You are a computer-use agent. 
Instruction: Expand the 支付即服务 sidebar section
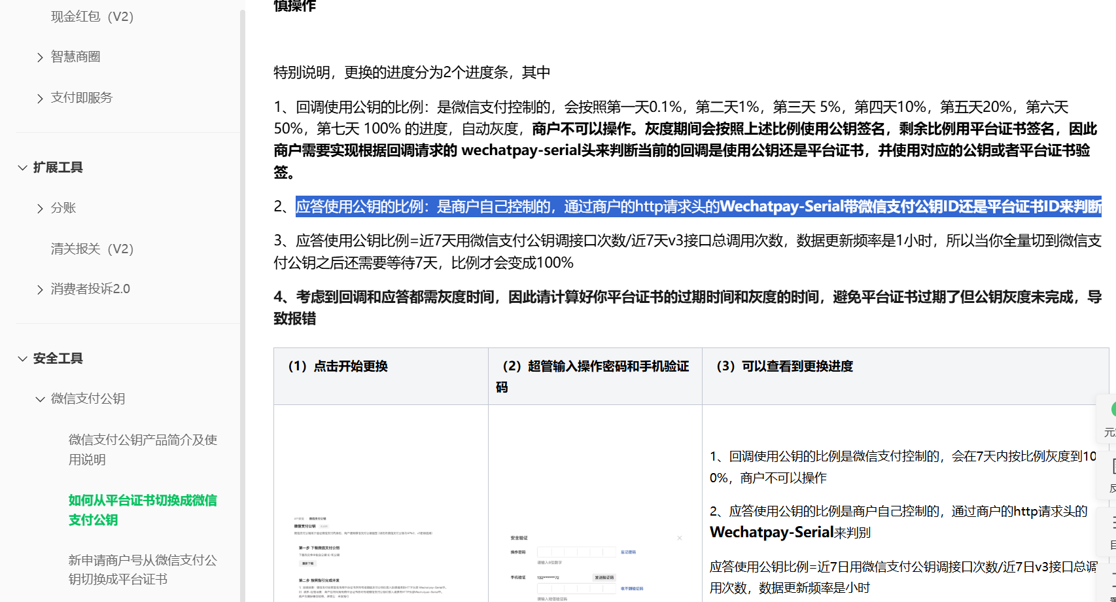point(40,98)
